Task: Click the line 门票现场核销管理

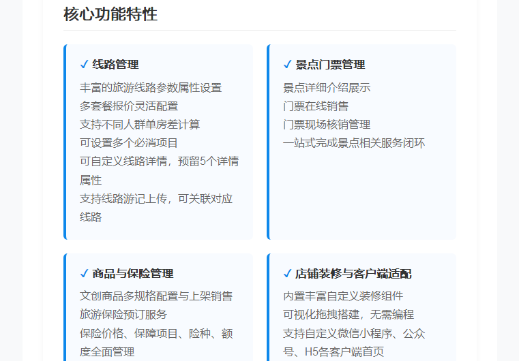Action: pyautogui.click(x=327, y=125)
